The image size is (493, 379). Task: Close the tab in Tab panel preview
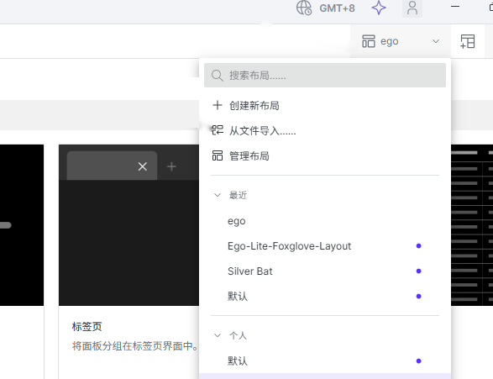143,166
